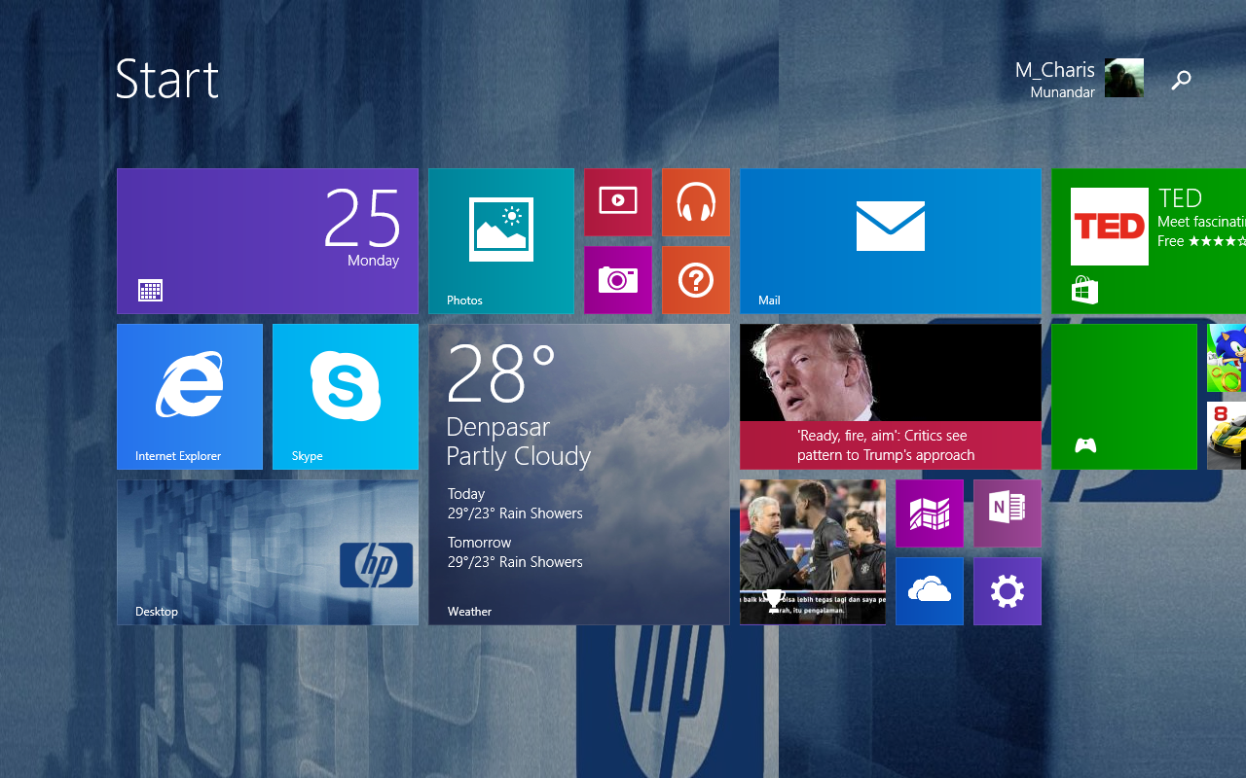Click the 28° temperature reading

click(501, 373)
